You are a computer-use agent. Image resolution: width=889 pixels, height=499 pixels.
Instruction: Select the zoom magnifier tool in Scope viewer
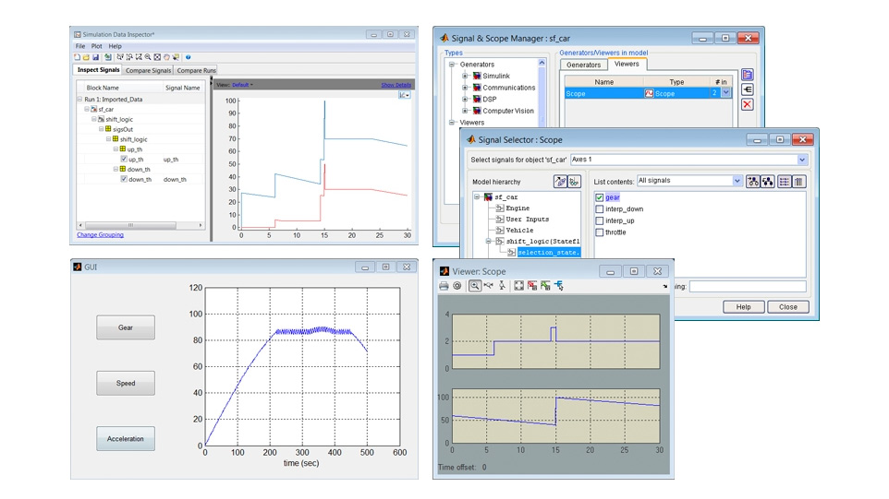tap(474, 286)
